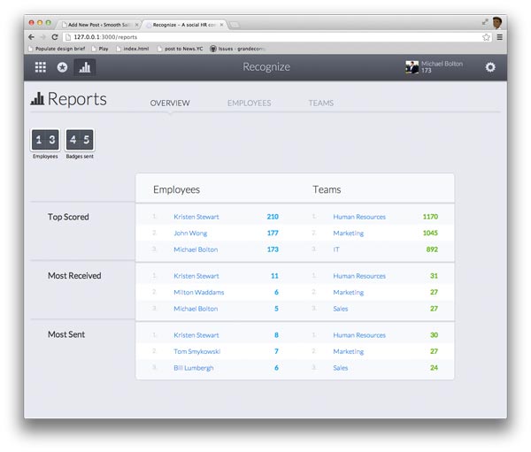The width and height of the screenshot is (531, 452).
Task: Select the OVERVIEW reports tab
Action: tap(170, 103)
